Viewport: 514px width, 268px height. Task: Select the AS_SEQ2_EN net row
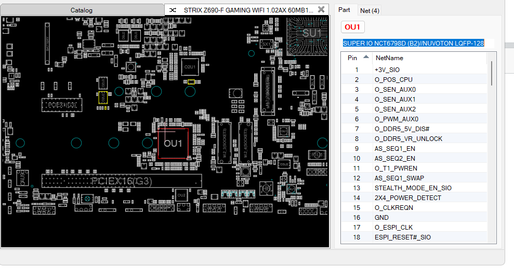(x=414, y=158)
